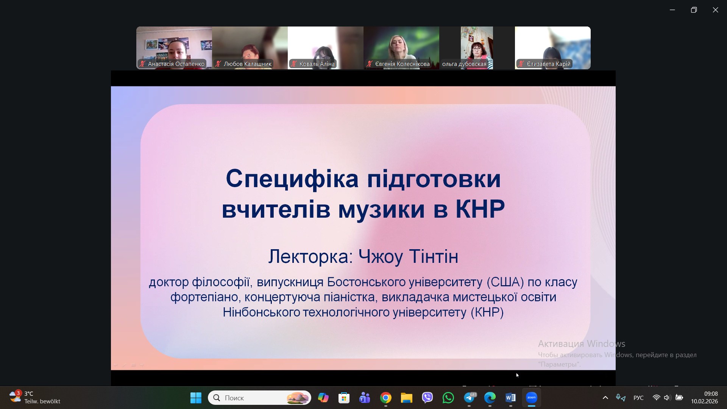
Task: Open the Windows Start menu
Action: coord(196,398)
